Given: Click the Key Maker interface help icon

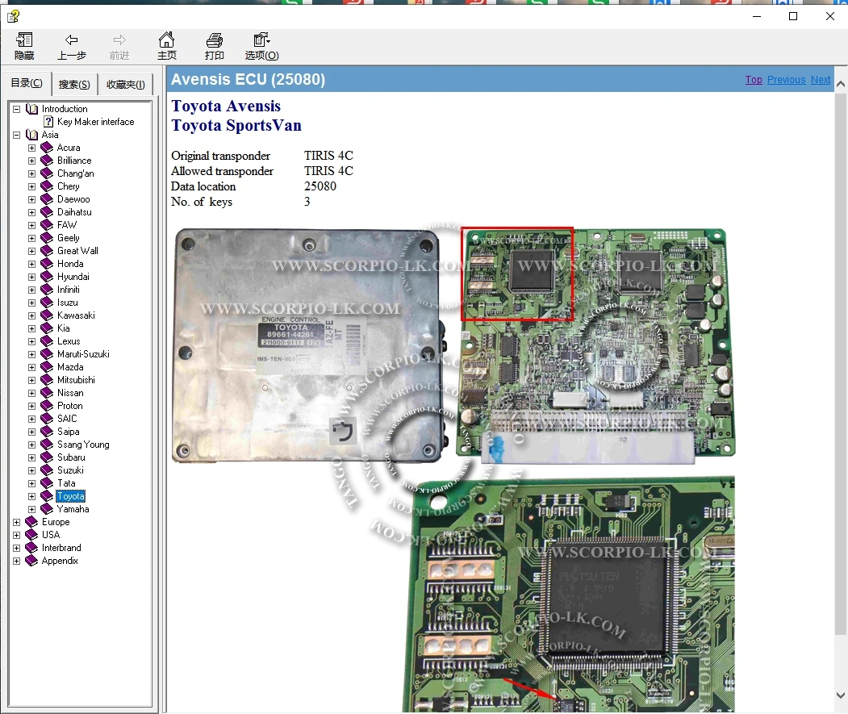Looking at the screenshot, I should click(x=48, y=122).
